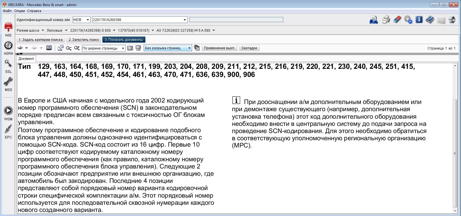Click the 'Идентификационный номер а/м' label

click(x=43, y=20)
